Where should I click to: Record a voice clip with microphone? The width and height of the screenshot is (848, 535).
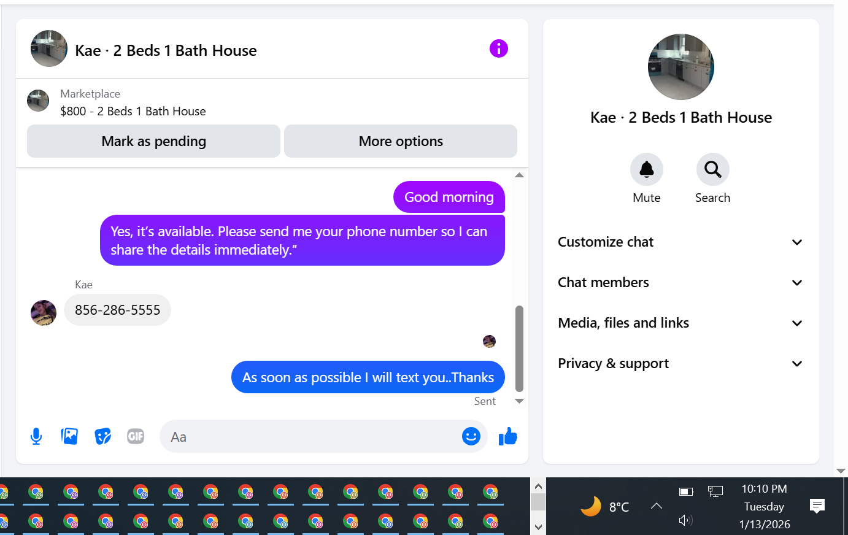pos(36,436)
